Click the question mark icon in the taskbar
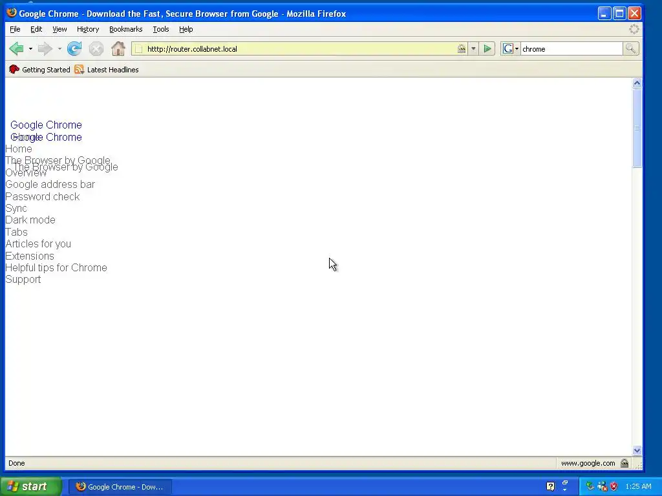662x496 pixels. [x=550, y=486]
